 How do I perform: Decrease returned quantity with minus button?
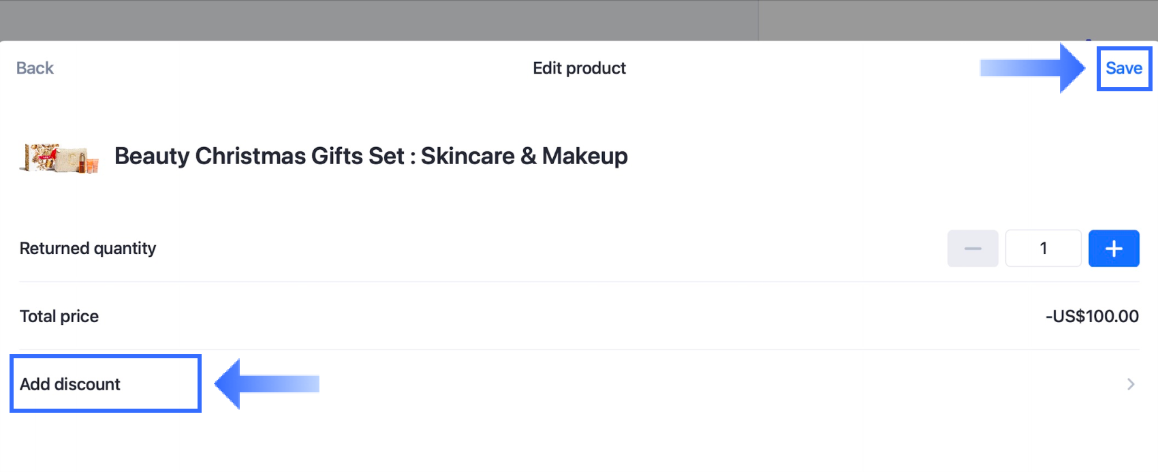pos(972,249)
